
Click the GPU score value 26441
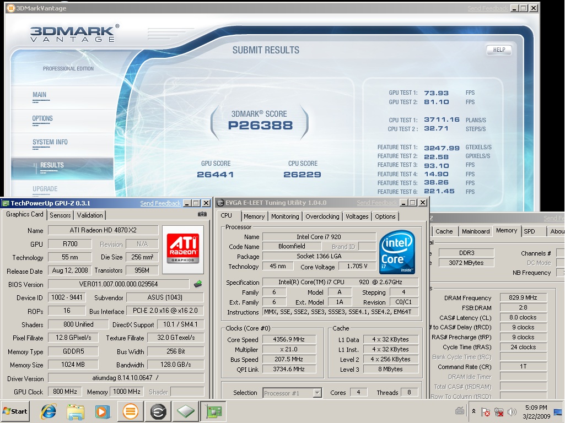pos(216,175)
